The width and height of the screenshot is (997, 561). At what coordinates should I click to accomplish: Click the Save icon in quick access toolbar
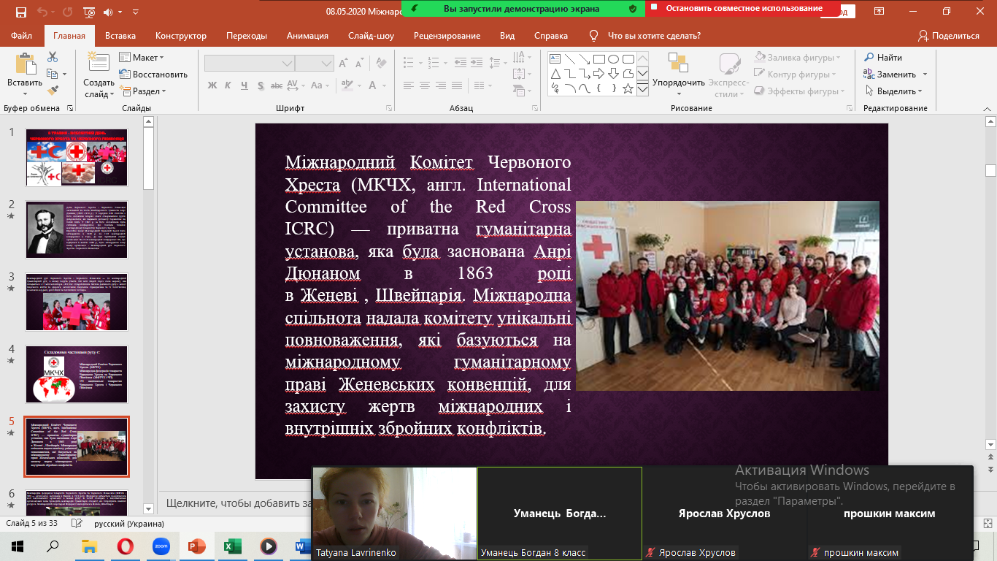tap(20, 12)
